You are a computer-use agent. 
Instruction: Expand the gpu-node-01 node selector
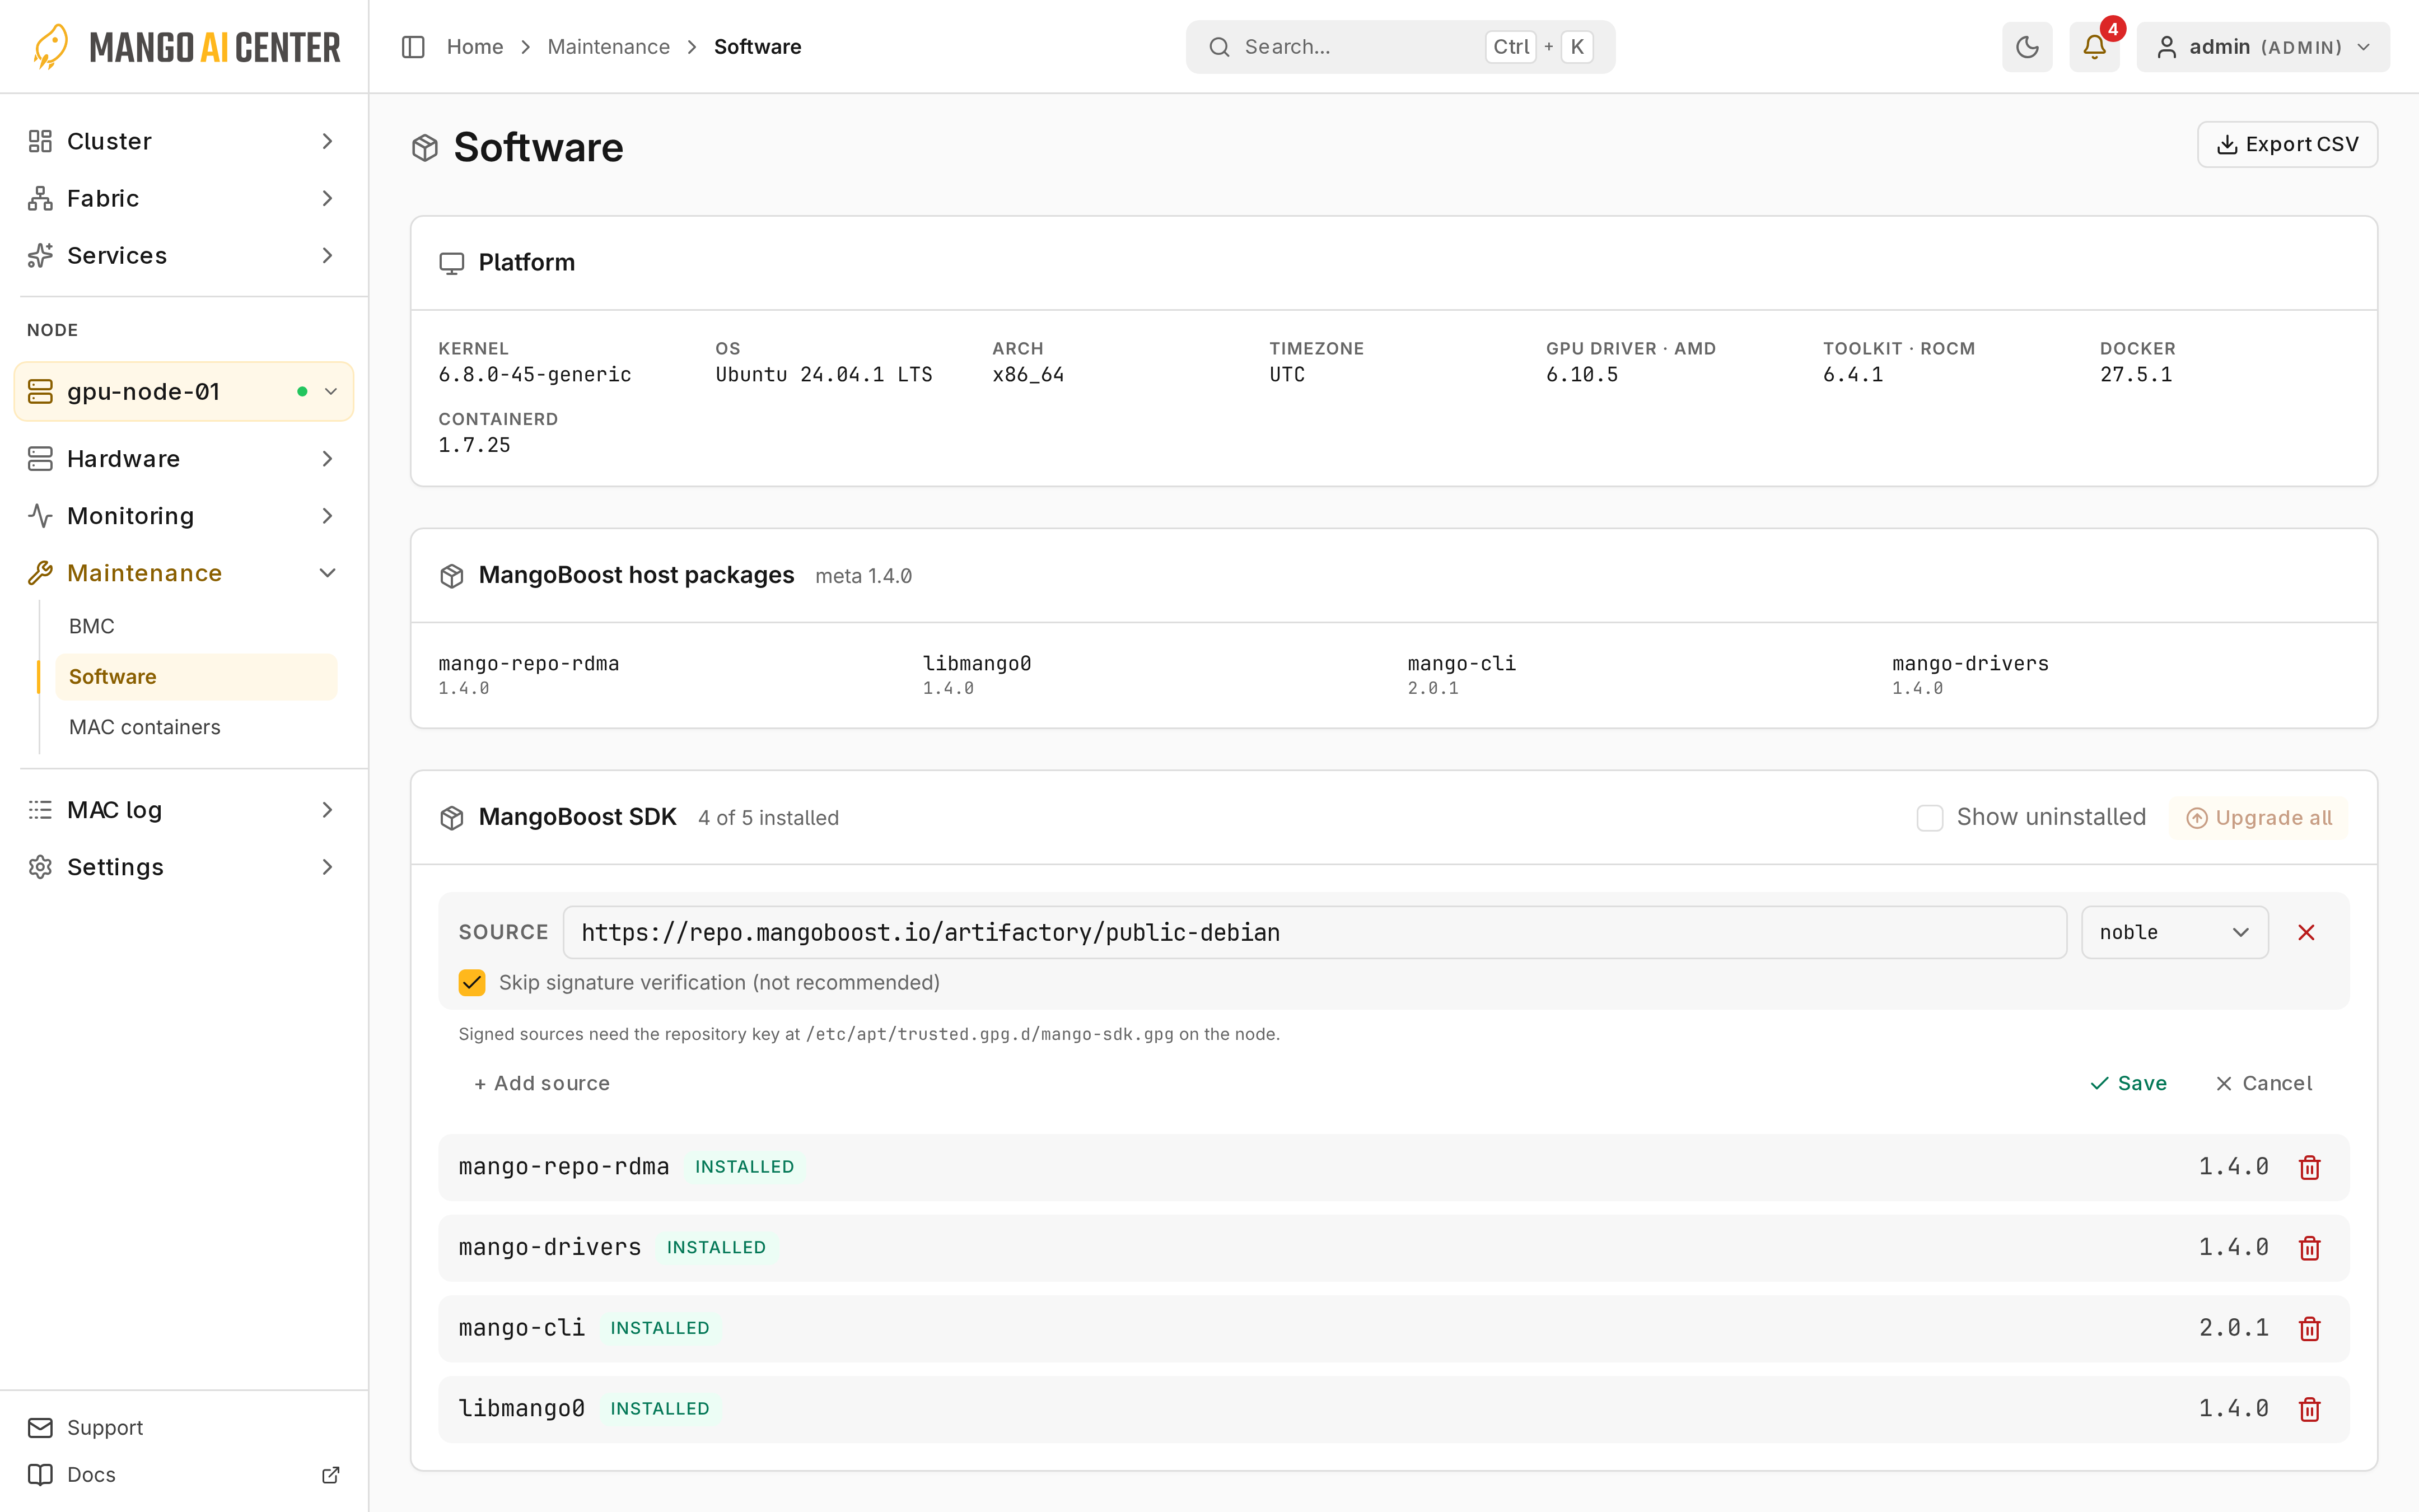[x=184, y=391]
